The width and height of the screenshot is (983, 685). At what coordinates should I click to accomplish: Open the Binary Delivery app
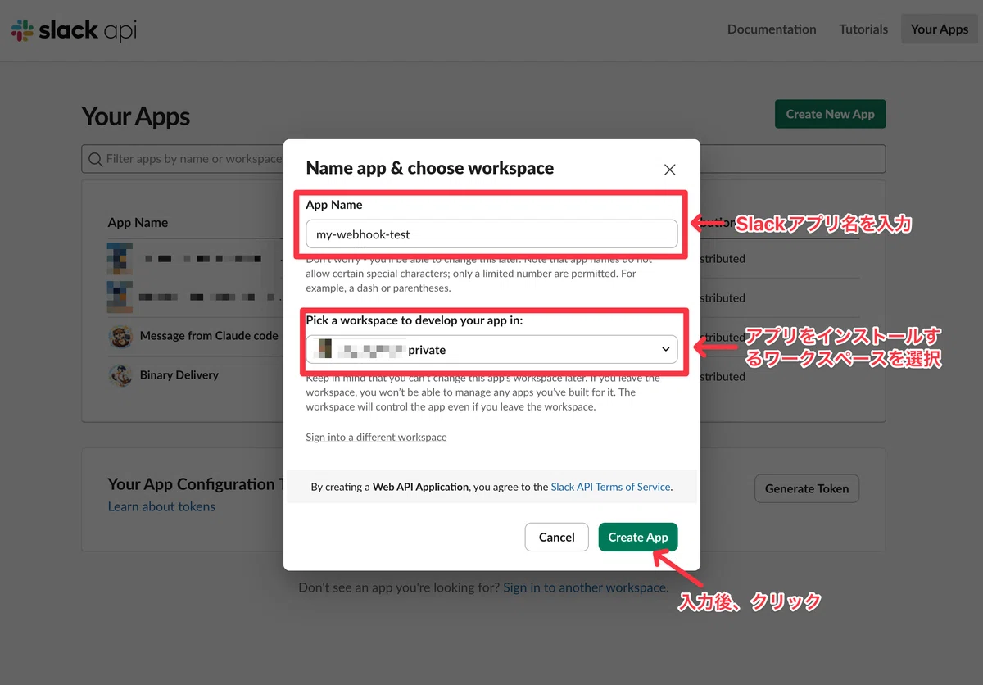[x=179, y=375]
